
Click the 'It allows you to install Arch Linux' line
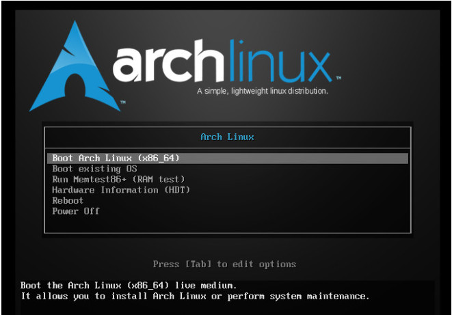point(195,297)
